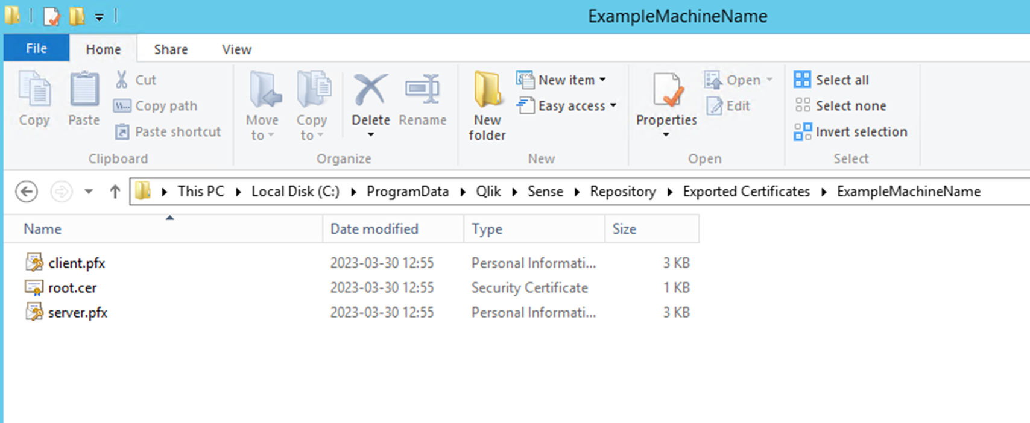The image size is (1030, 423).
Task: Navigate to This PC in address bar
Action: [x=201, y=192]
